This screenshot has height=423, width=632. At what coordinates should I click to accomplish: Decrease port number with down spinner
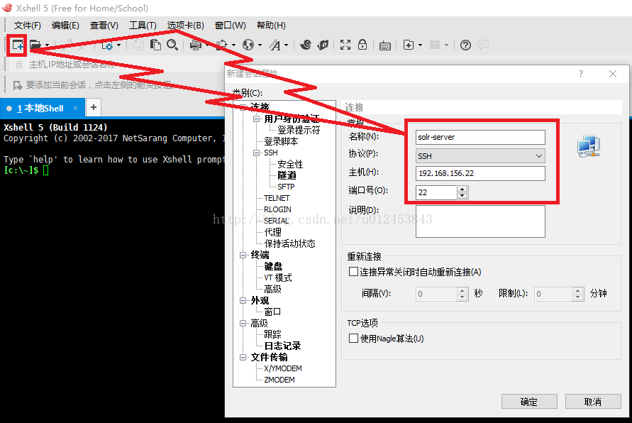(x=462, y=196)
